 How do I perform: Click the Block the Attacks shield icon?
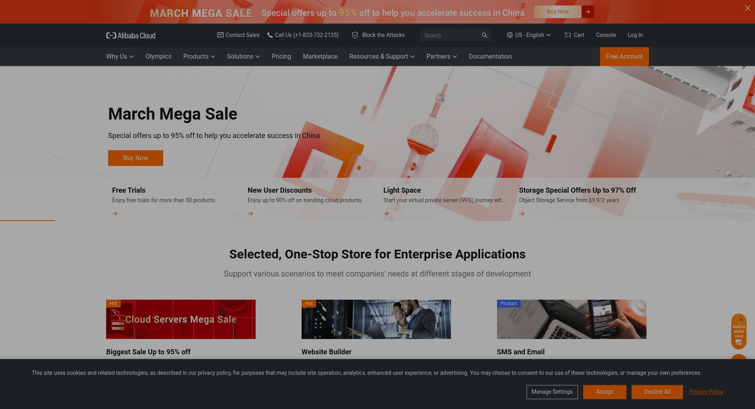tap(355, 35)
